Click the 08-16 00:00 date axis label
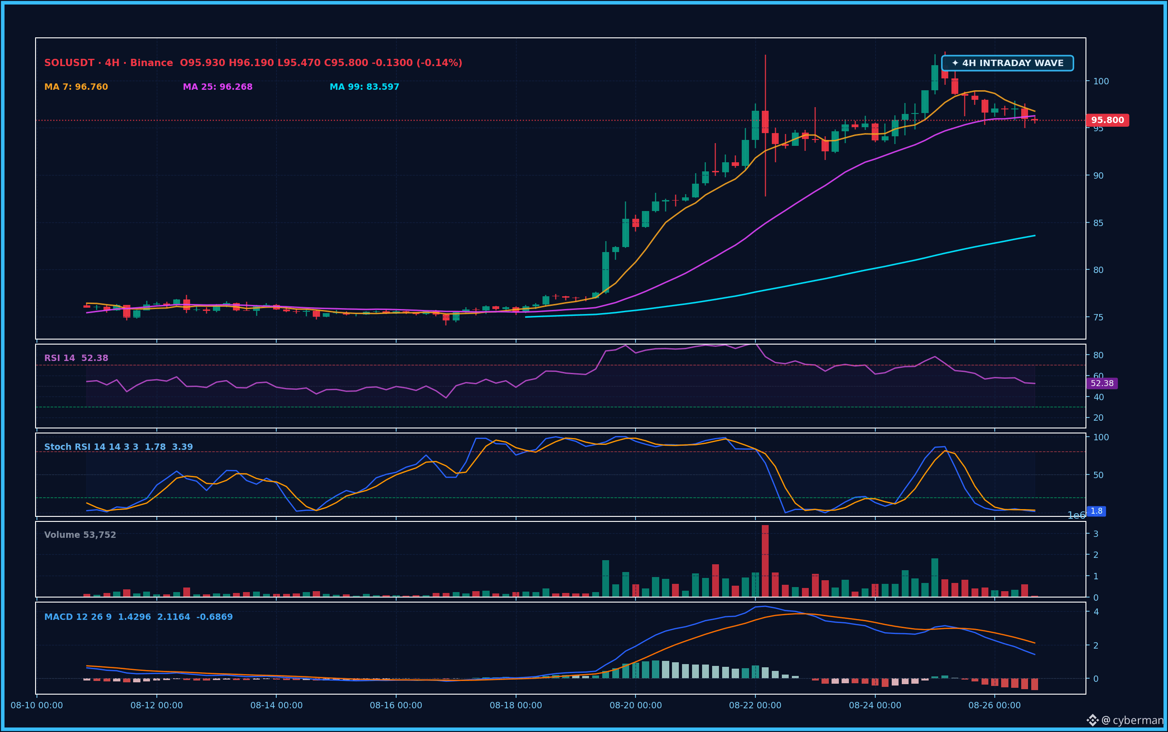Screen dimensions: 1168x732 pos(396,706)
